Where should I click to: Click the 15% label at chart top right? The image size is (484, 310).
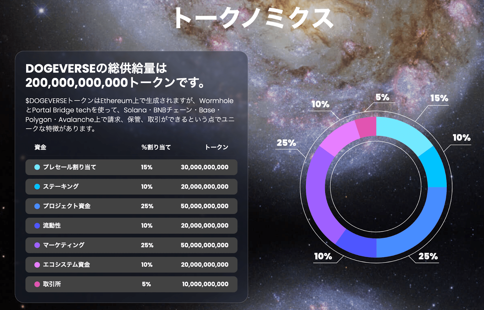[x=439, y=98]
